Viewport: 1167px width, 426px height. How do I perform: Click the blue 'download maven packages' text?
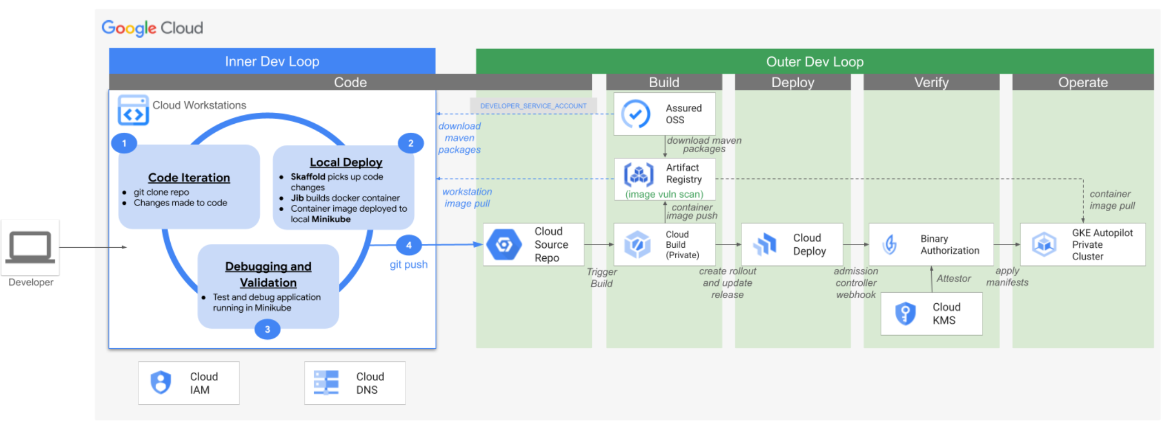click(459, 138)
